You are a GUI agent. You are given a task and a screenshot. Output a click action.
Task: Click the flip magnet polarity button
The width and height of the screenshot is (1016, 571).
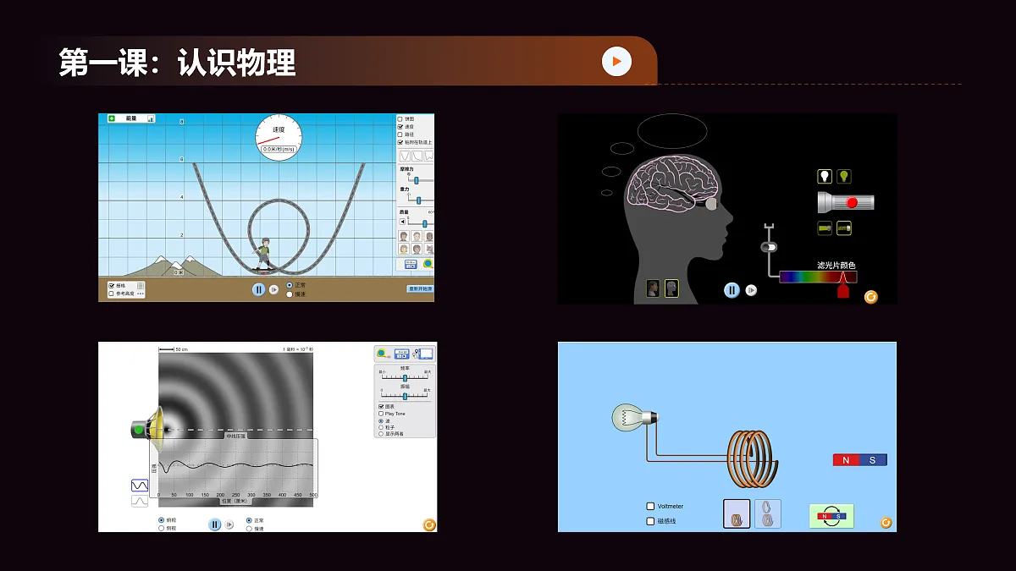(831, 516)
